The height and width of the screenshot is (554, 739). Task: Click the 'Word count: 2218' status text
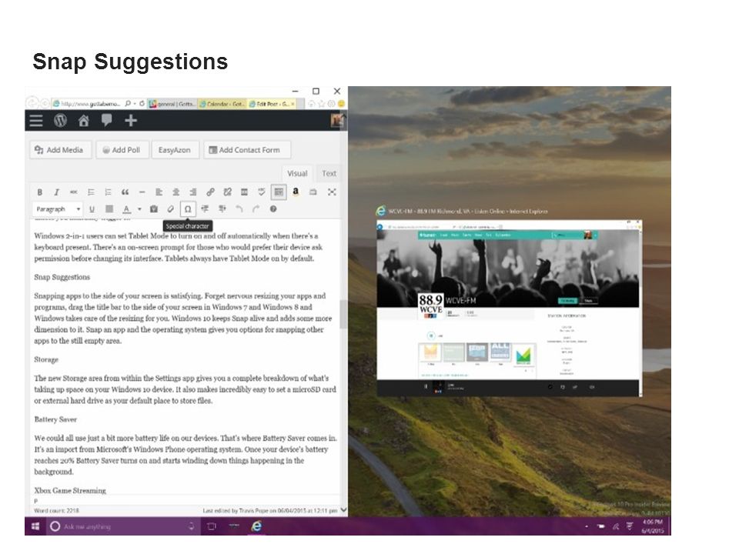[x=56, y=511]
